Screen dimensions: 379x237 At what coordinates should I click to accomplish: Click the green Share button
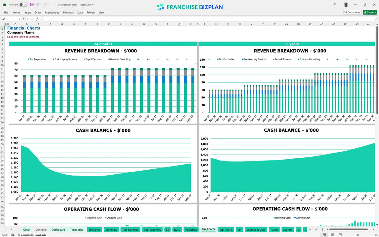[x=369, y=12]
